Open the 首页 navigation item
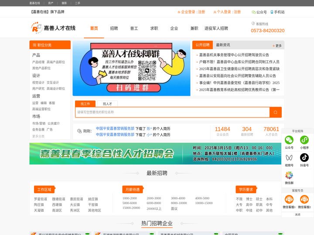 click(94, 28)
